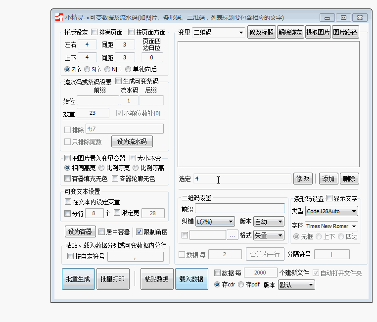Open the save 版本 默认 dropdown
377x322 pixels.
pyautogui.click(x=296, y=285)
